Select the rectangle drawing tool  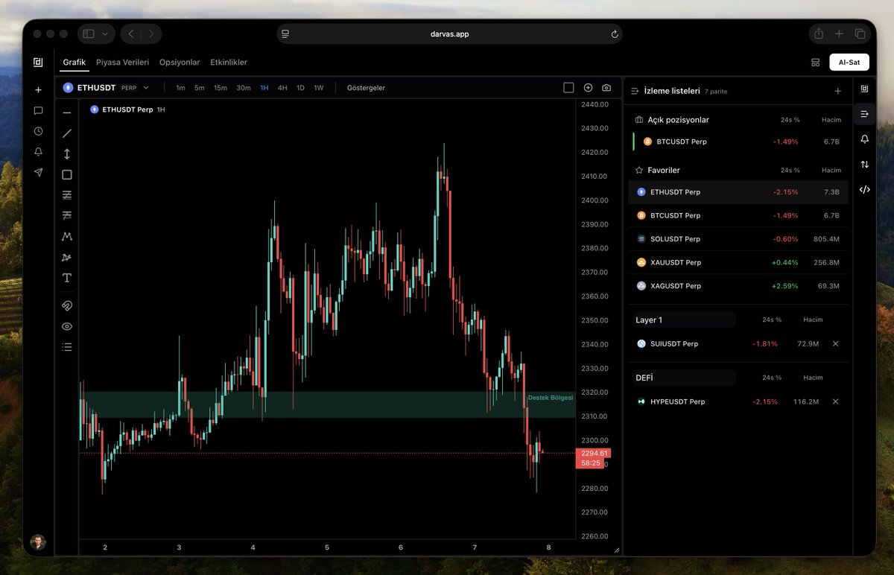click(x=67, y=175)
